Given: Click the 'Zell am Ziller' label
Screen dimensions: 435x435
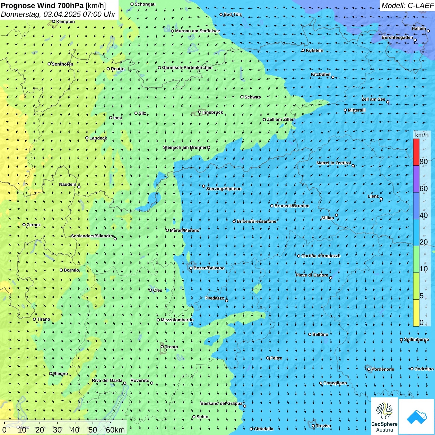Looking at the screenshot, I should pyautogui.click(x=280, y=119).
